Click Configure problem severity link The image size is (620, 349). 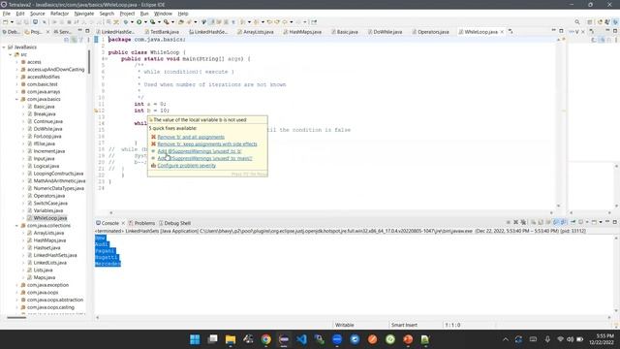[x=187, y=166]
